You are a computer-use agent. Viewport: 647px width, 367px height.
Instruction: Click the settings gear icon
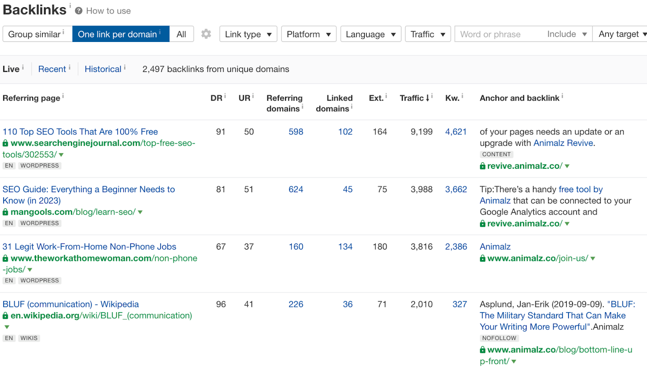pos(206,34)
